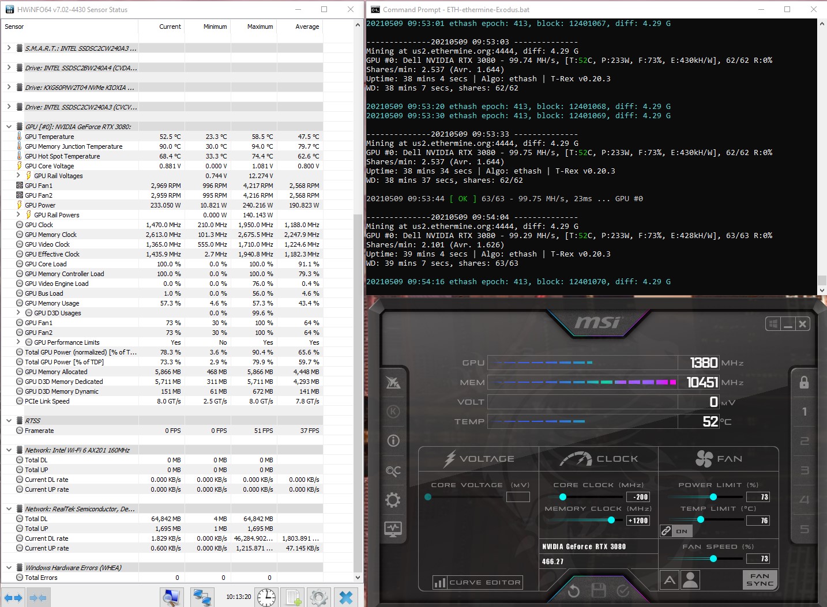The image size is (827, 607).
Task: Click the blue X close sensors icon
Action: pyautogui.click(x=346, y=598)
